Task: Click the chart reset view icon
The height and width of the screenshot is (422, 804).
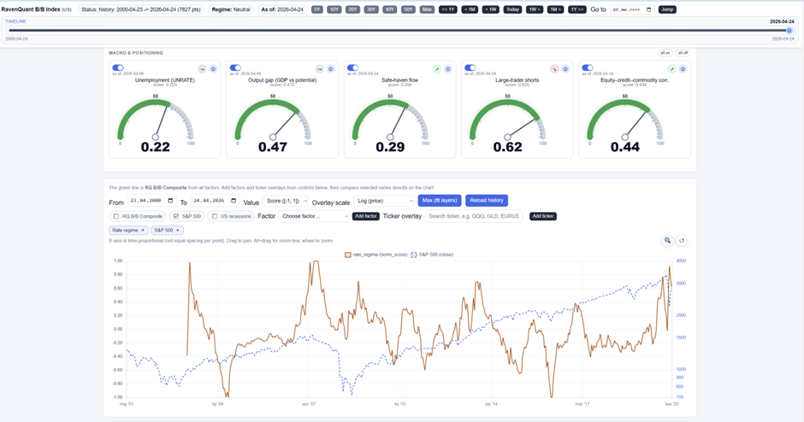Action: coord(682,241)
